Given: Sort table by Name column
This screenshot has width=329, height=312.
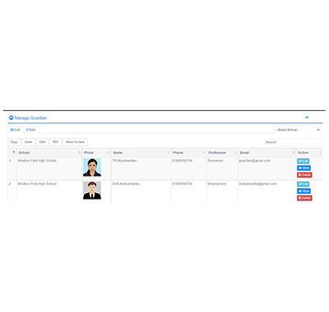Looking at the screenshot, I should coord(141,153).
